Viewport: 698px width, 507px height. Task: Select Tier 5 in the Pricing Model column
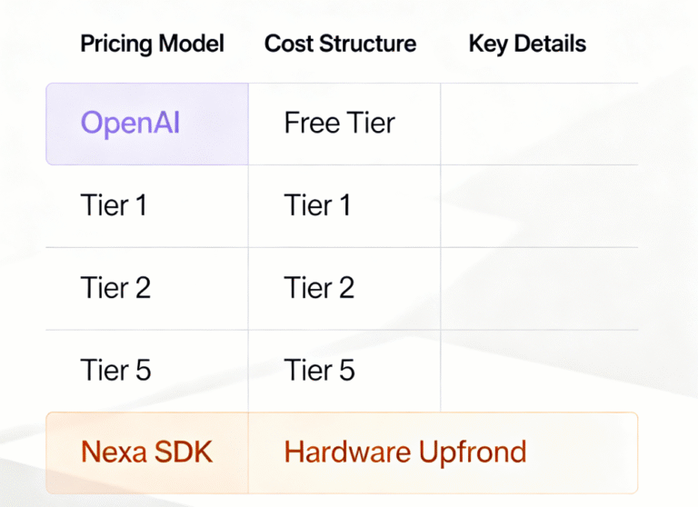[115, 371]
